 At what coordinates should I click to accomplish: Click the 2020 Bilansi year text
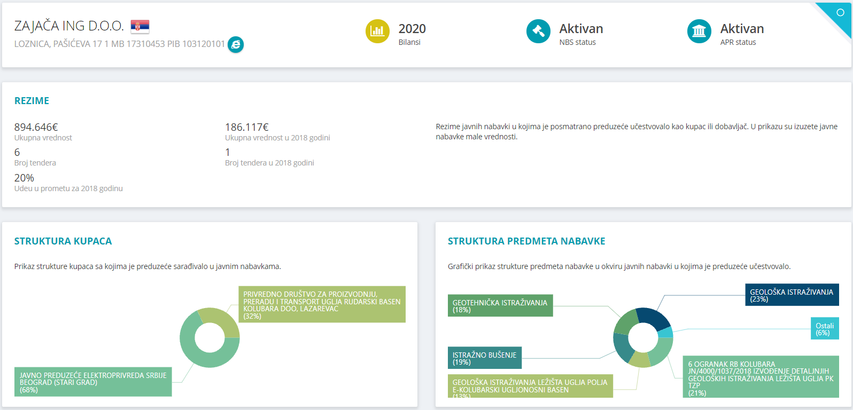click(412, 29)
